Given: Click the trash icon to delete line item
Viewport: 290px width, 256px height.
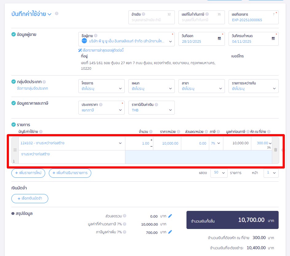Looking at the screenshot, I should point(276,149).
